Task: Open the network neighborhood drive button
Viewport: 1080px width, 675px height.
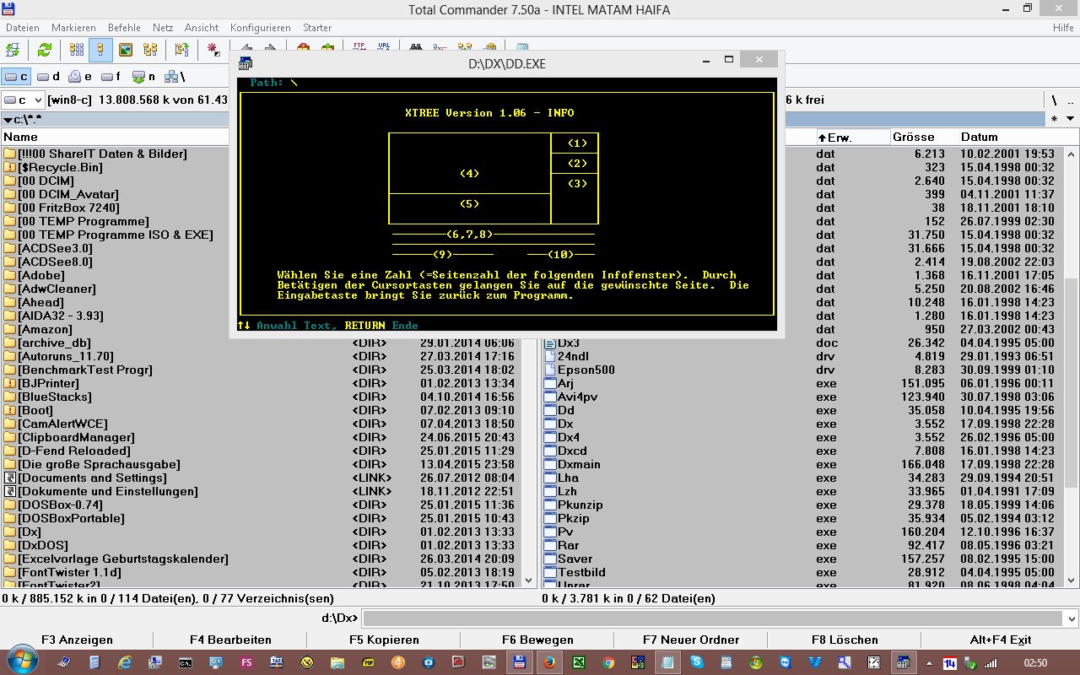Action: click(175, 77)
